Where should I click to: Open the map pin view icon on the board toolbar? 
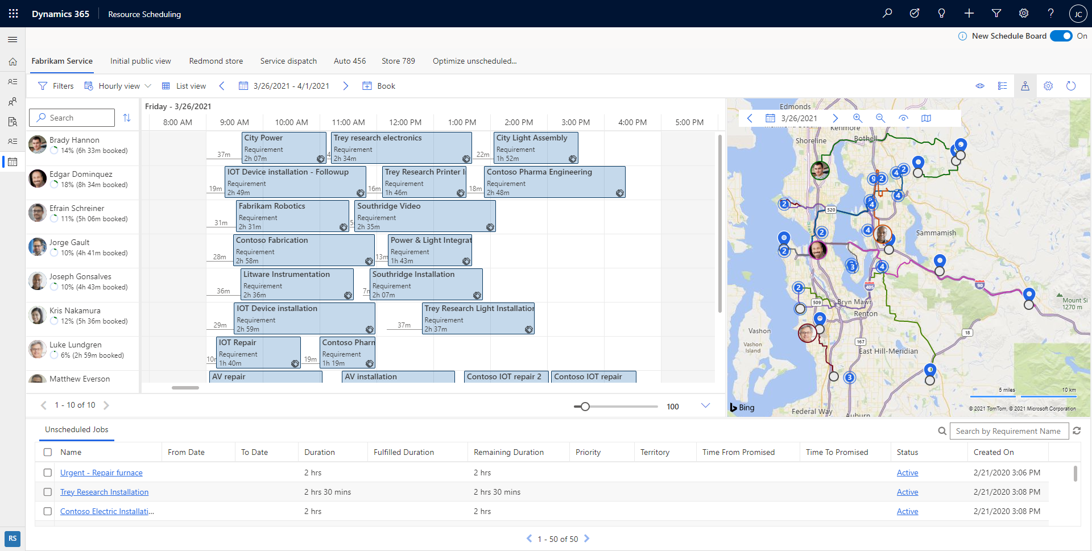(x=1025, y=86)
